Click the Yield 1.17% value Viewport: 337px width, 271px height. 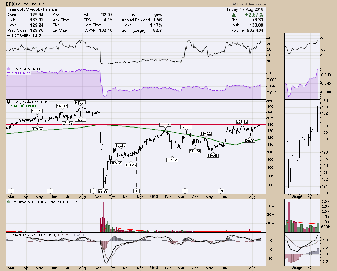point(156,25)
